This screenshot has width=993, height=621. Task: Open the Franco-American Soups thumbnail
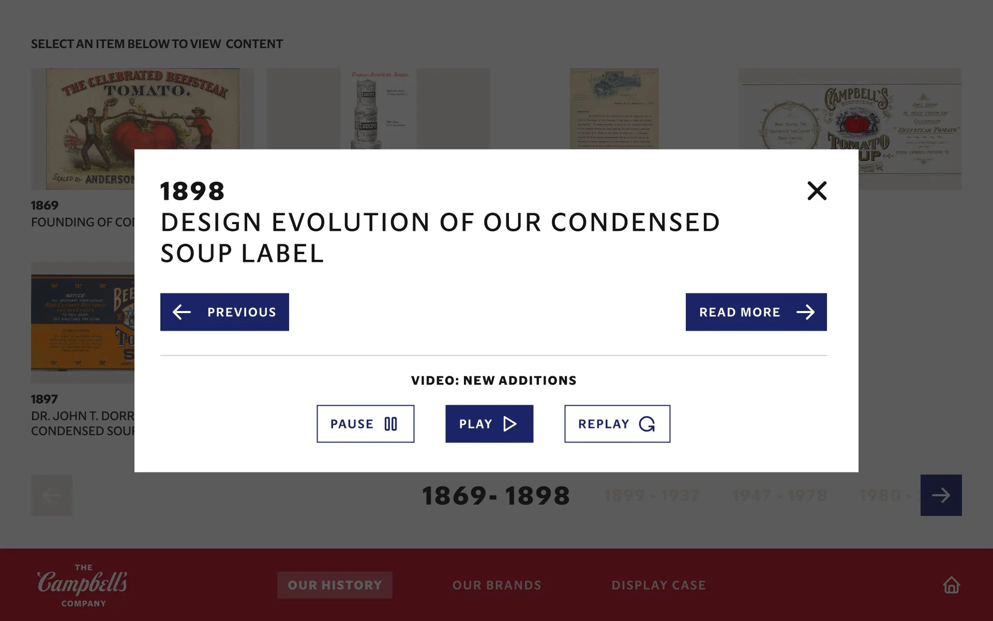tap(378, 109)
